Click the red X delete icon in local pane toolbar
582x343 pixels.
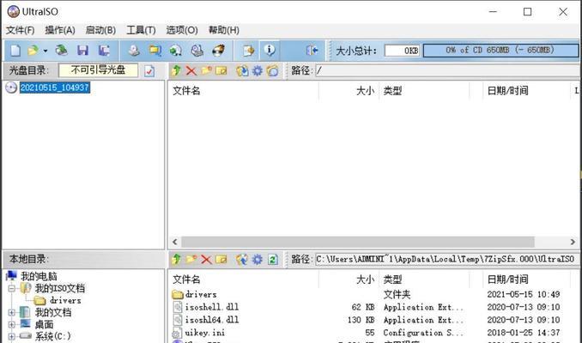point(206,259)
